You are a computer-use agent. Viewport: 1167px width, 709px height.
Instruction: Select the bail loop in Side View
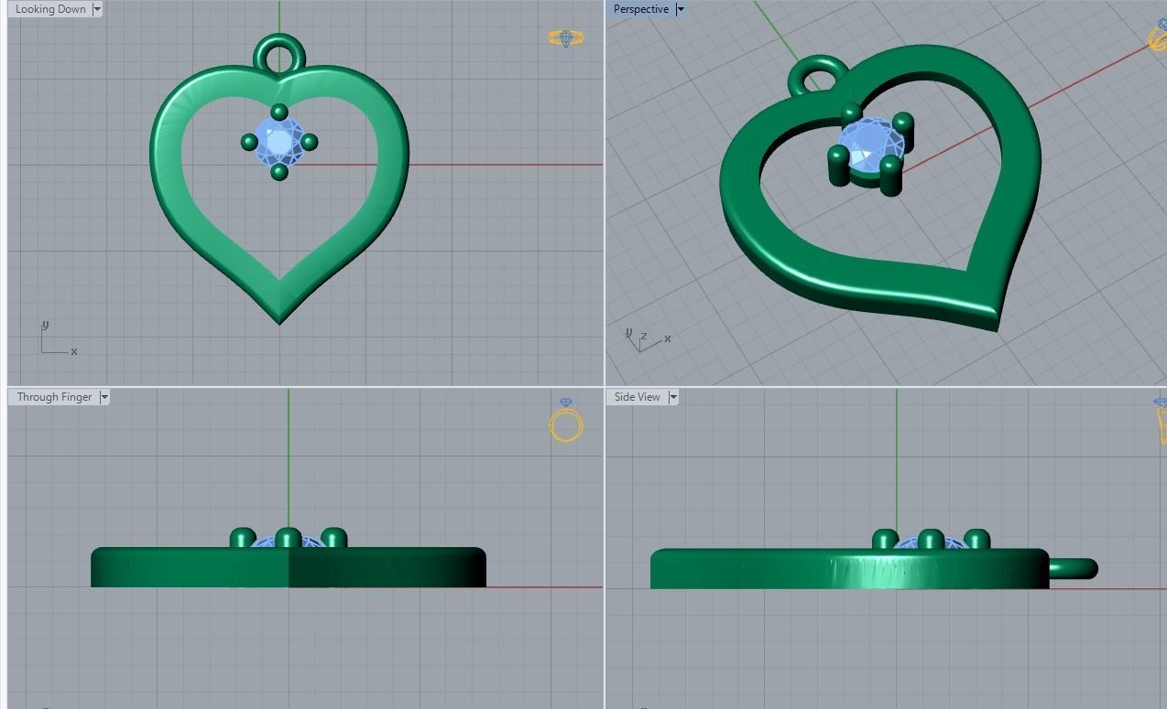(1074, 569)
